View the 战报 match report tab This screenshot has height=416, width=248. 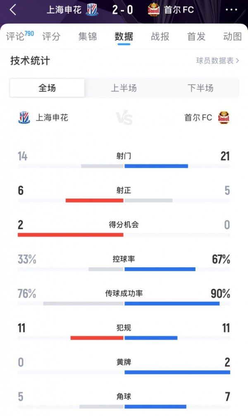161,36
